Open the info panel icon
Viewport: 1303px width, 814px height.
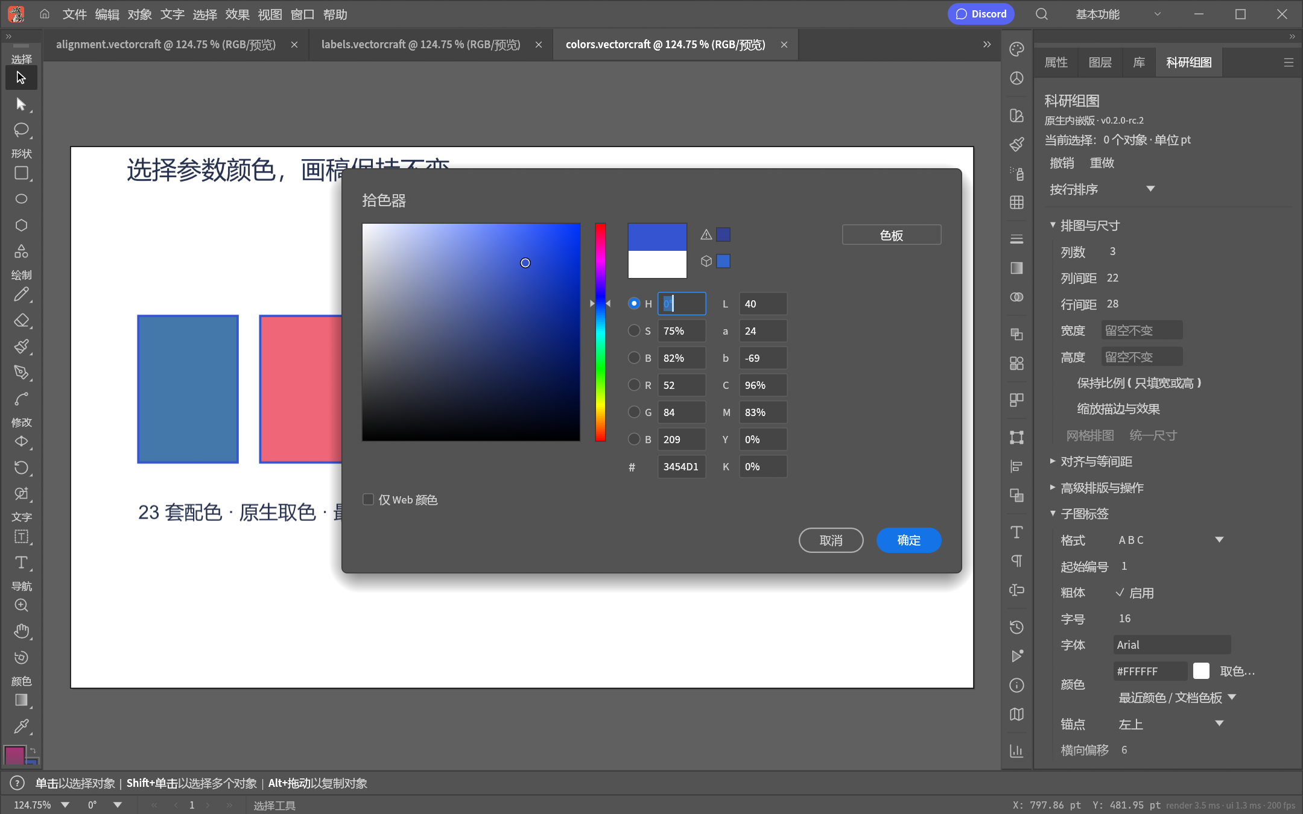[1016, 685]
